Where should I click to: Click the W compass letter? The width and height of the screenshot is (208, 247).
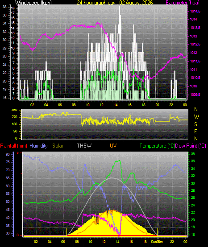196,117
